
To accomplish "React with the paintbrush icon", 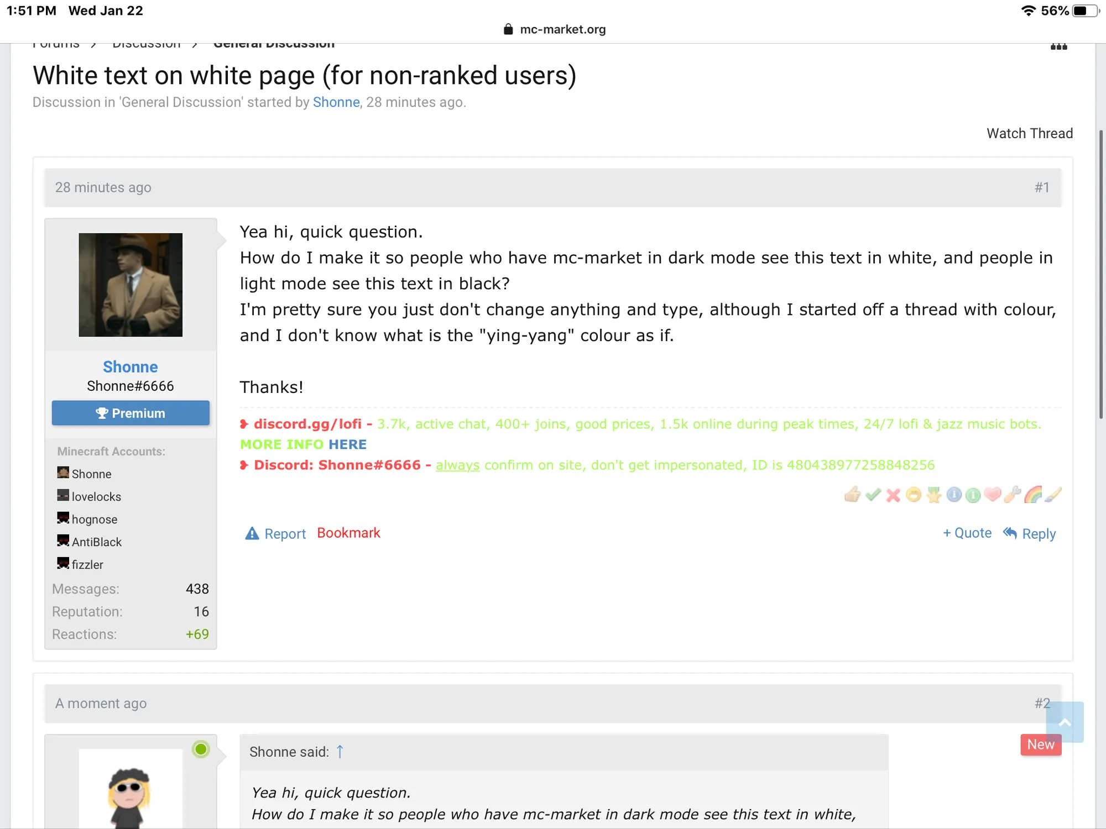I will pyautogui.click(x=1053, y=494).
